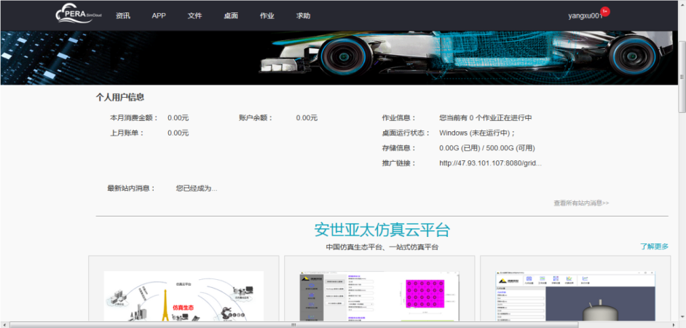Click the storage info 0.00G (已用) / 500.00G (可用)

coord(487,148)
